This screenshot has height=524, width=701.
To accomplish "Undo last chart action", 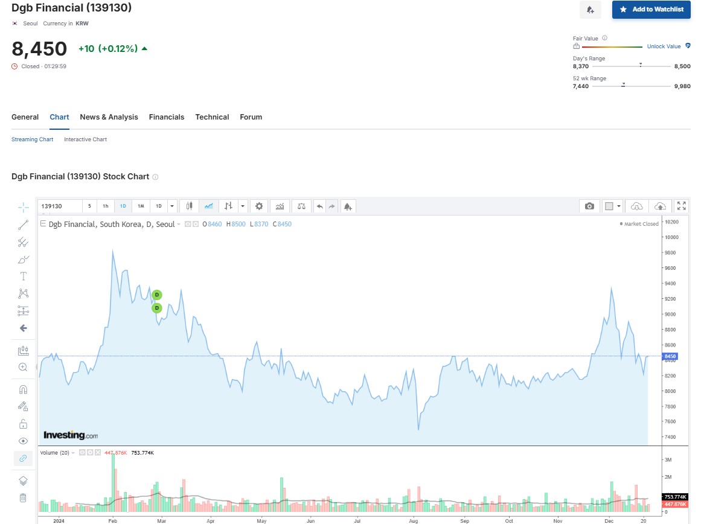I will (319, 206).
